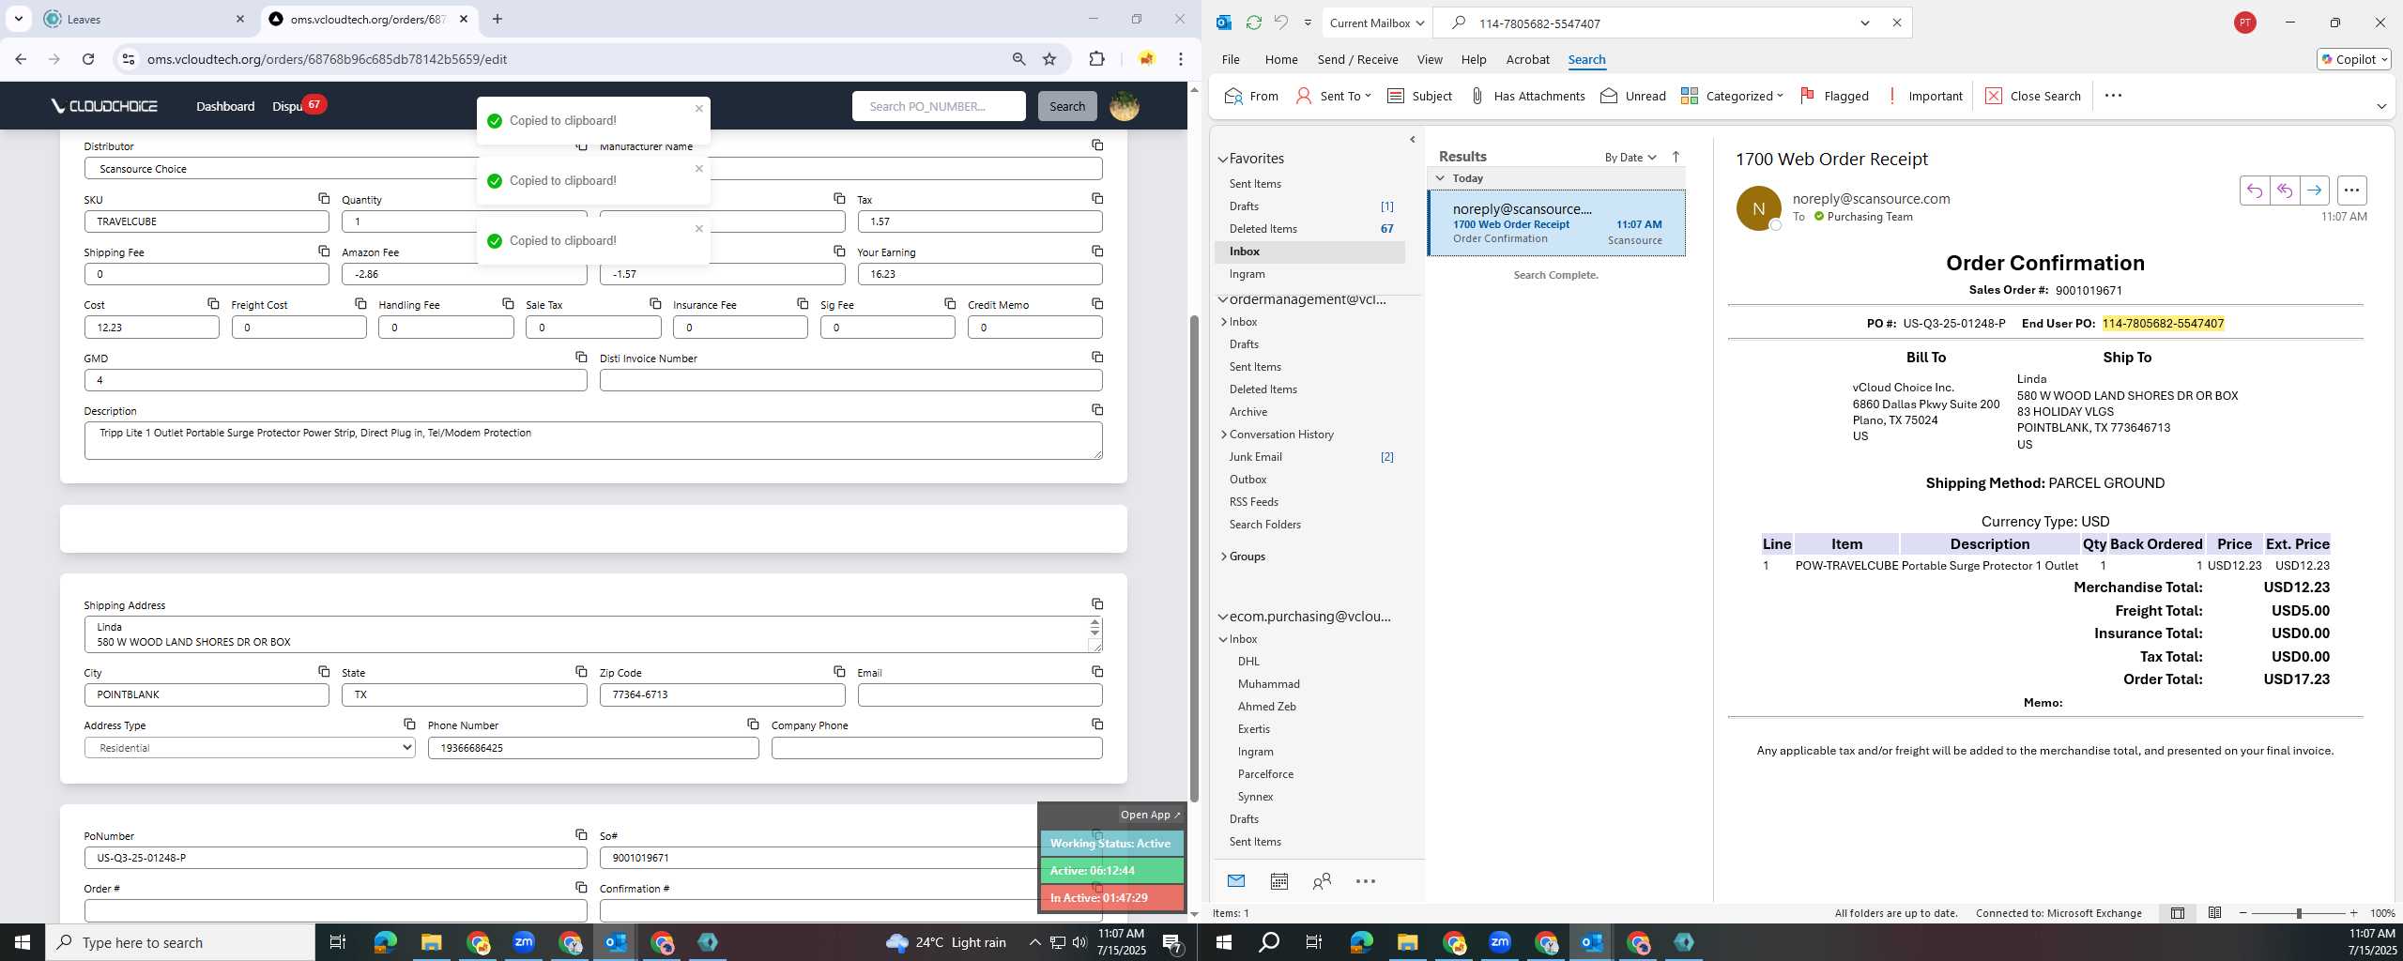
Task: Bookmark this page with star icon
Action: (x=1049, y=59)
